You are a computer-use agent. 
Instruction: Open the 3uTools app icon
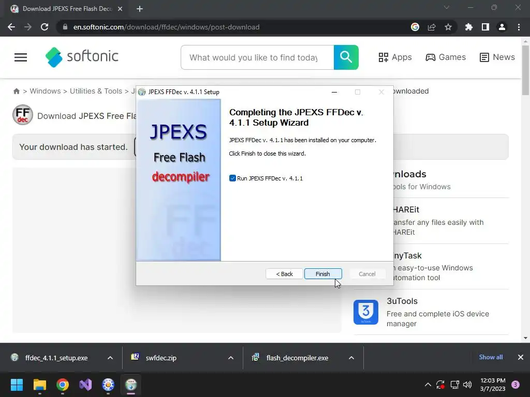[366, 312]
